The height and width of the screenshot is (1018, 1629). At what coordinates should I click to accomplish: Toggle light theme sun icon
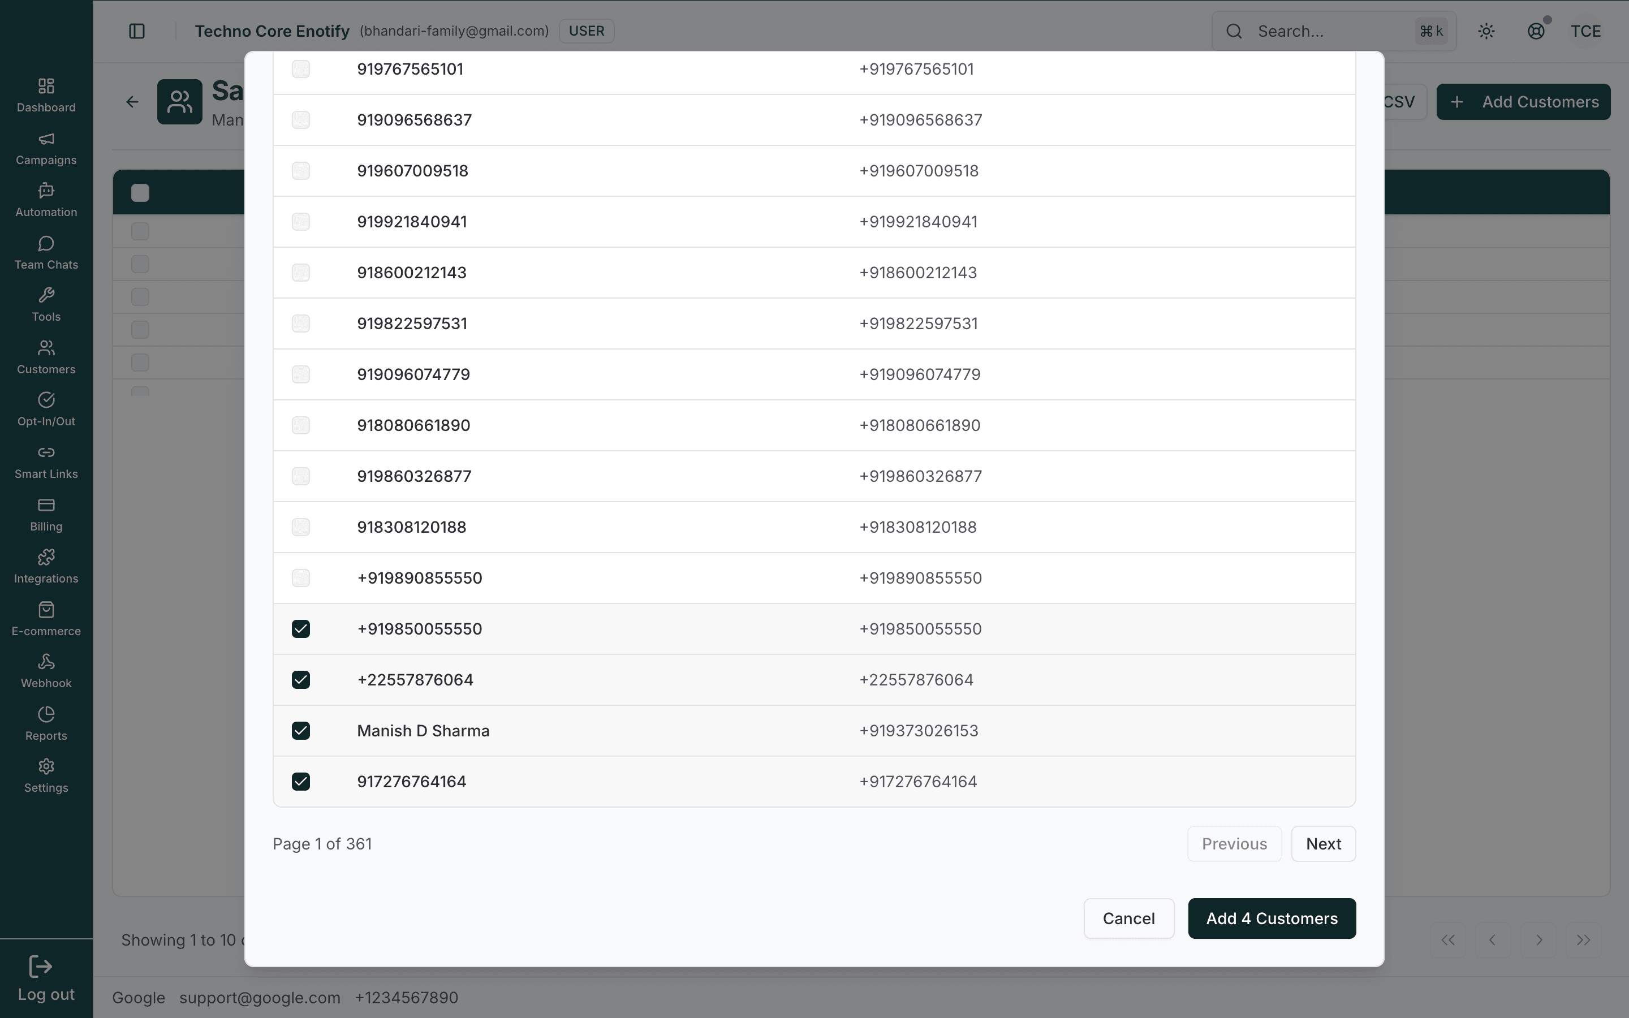click(x=1486, y=31)
